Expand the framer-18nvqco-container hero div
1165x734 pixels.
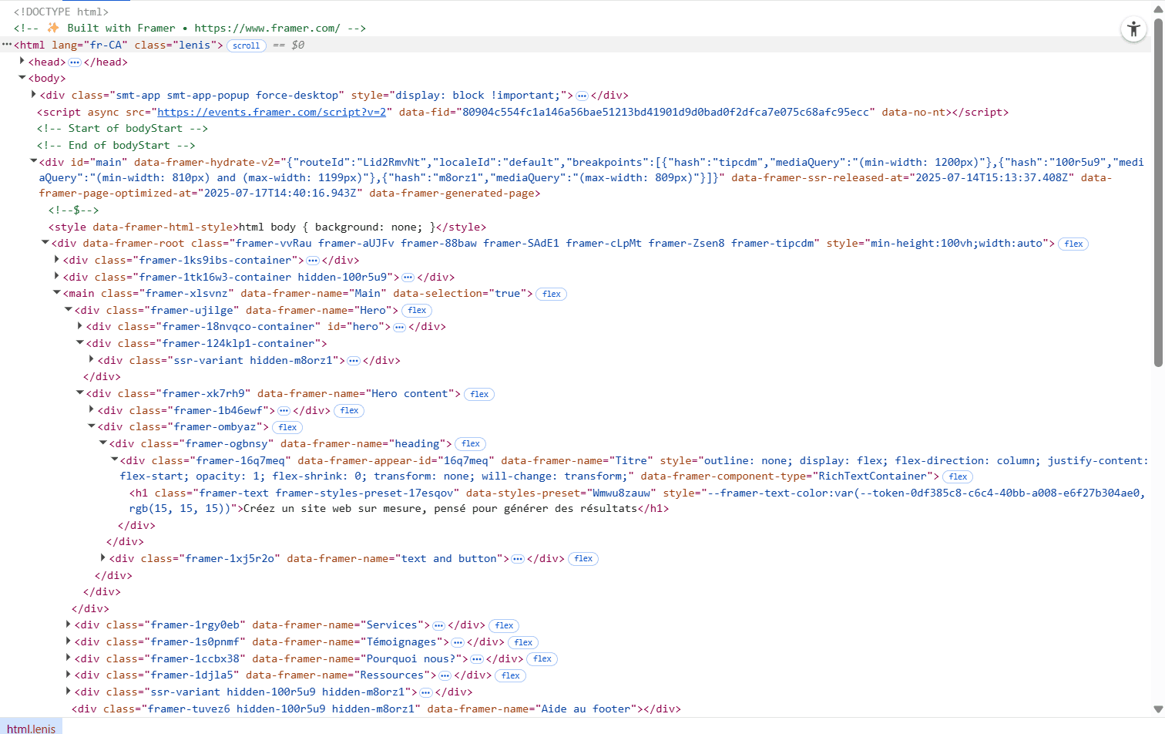click(x=80, y=325)
